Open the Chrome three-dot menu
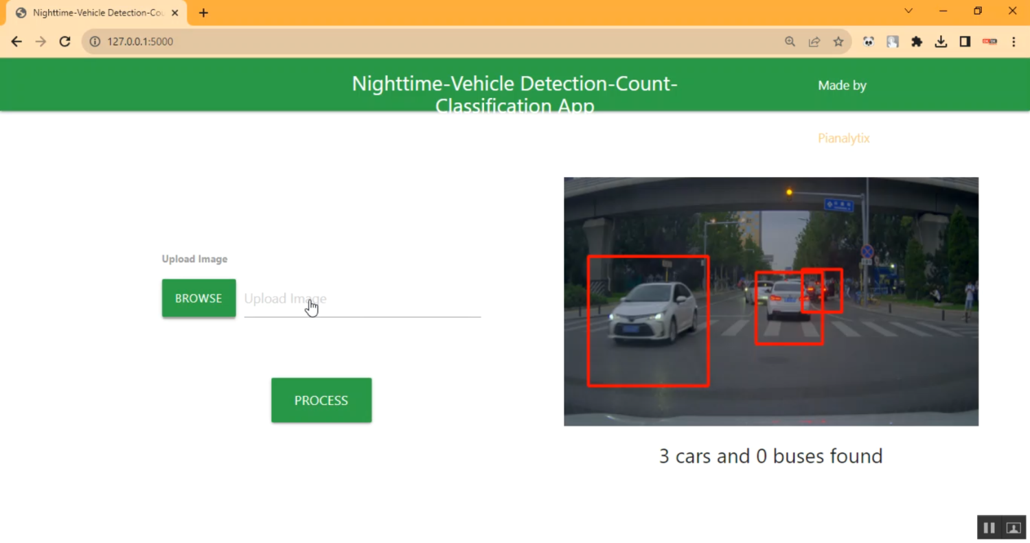Screen dimensions: 1030x543 click(1014, 41)
